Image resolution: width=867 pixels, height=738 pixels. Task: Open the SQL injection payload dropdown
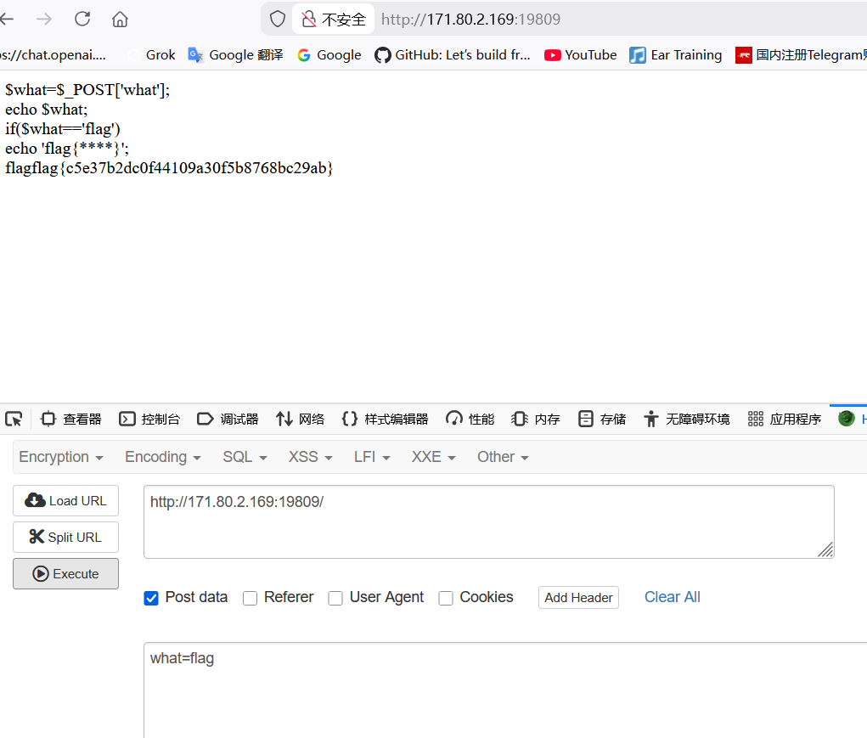tap(245, 456)
